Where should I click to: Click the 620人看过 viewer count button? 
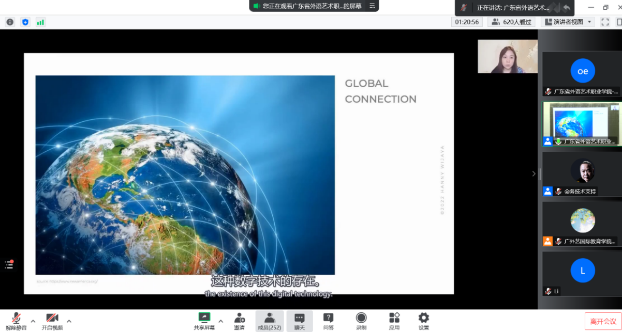[x=504, y=22]
